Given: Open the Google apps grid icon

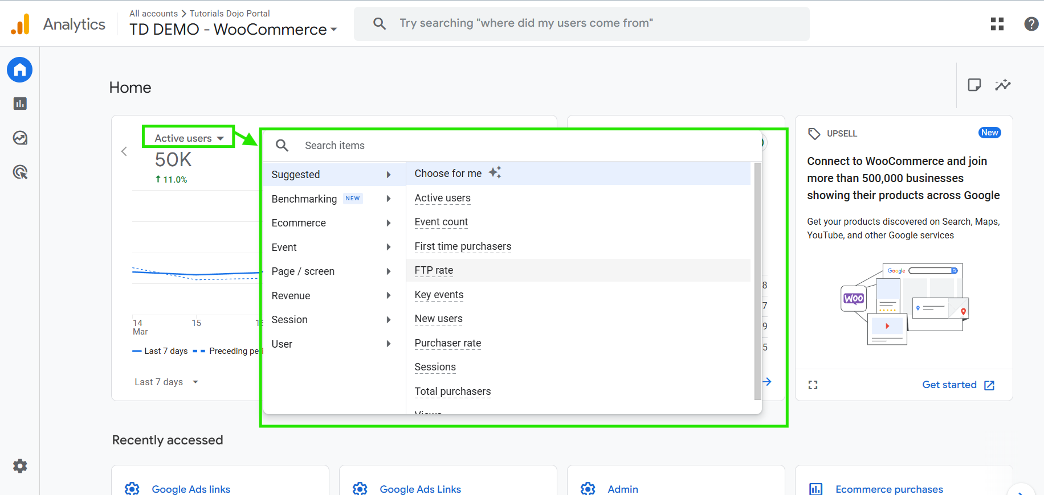Looking at the screenshot, I should tap(997, 24).
